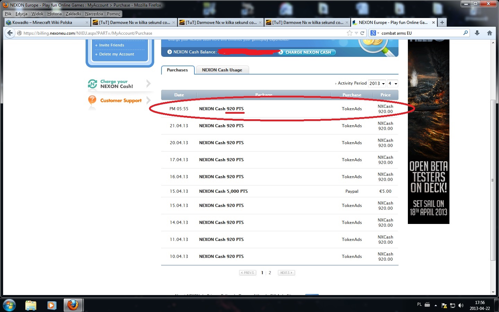
Task: Switch to the Kowadło – Minecraft Wiki Polska tab
Action: point(47,23)
